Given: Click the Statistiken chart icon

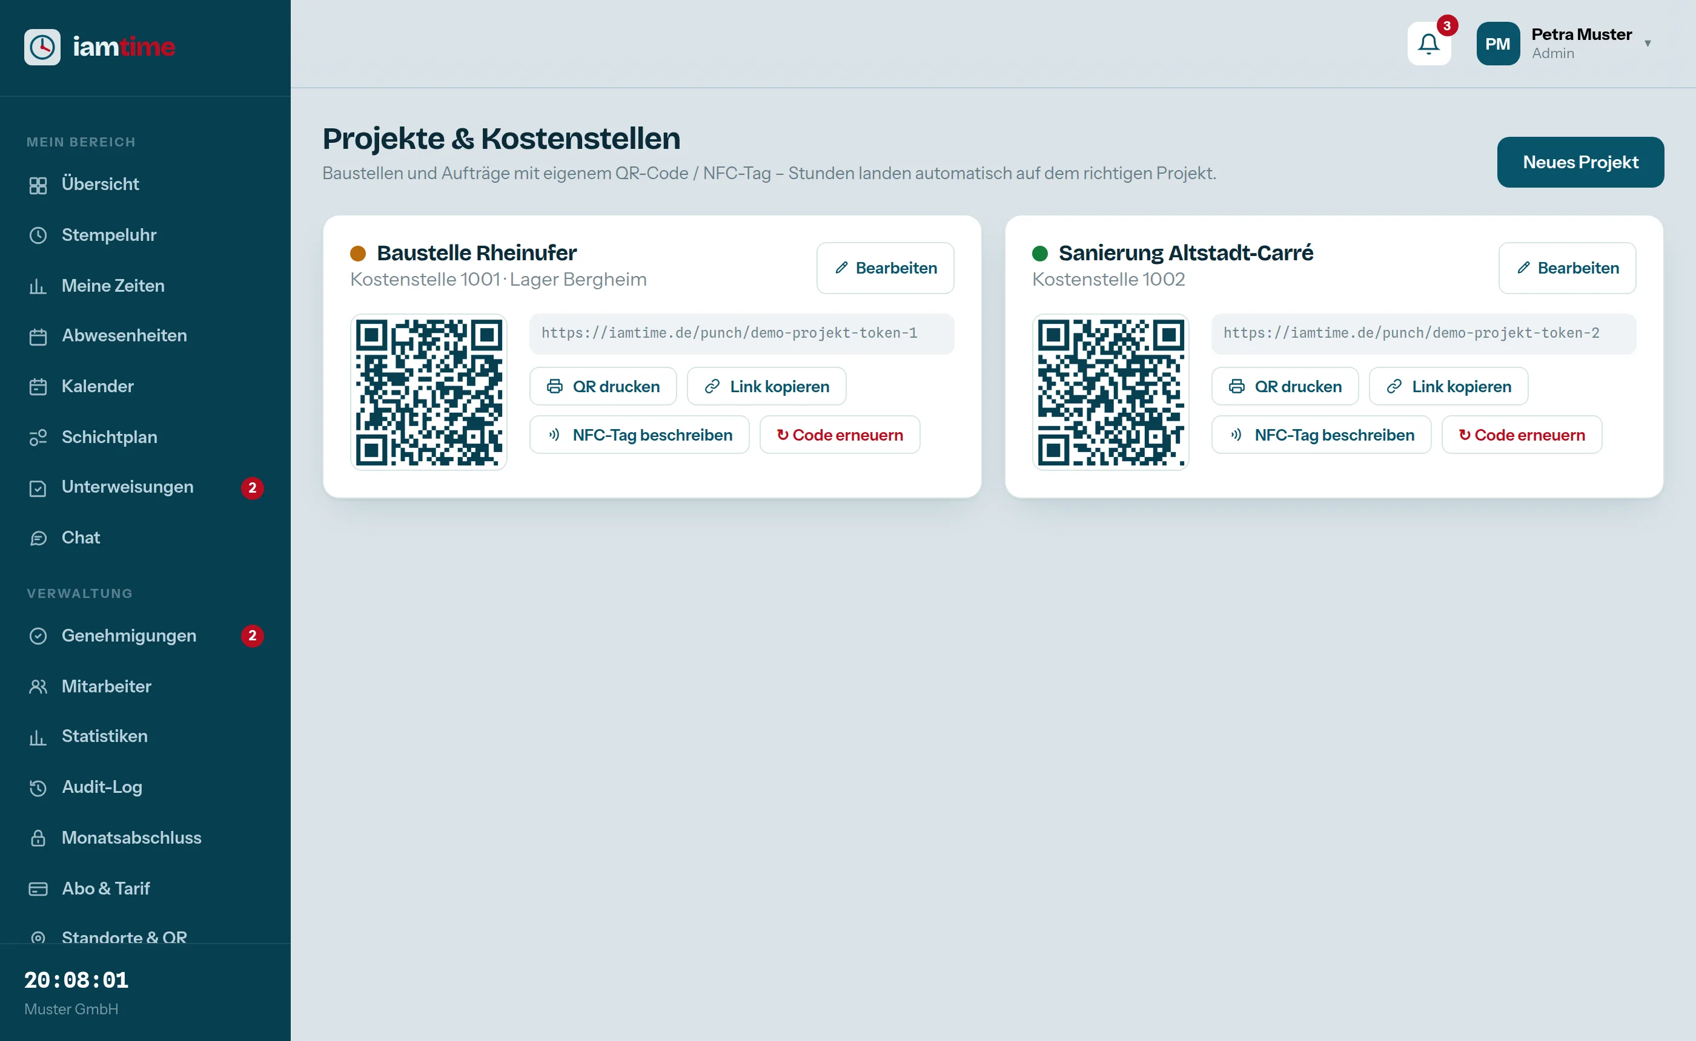Looking at the screenshot, I should point(38,737).
